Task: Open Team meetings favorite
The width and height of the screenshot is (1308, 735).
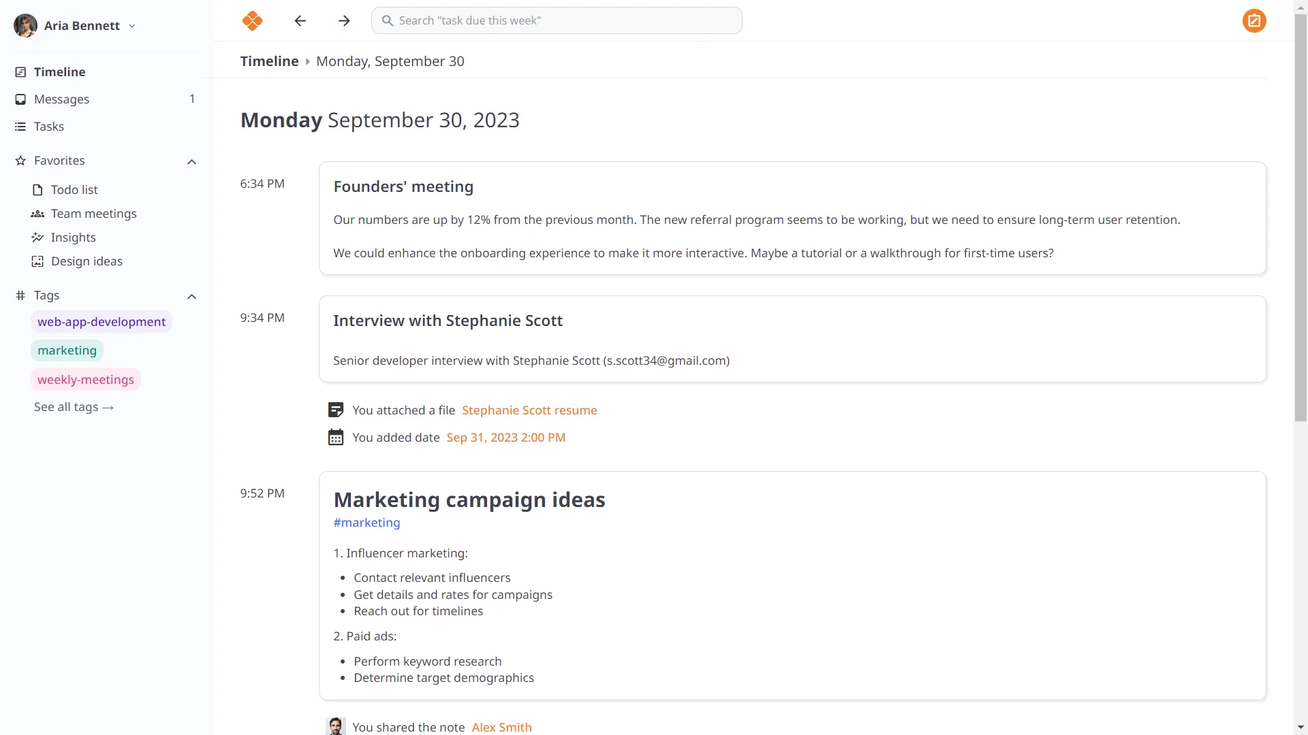Action: tap(93, 214)
